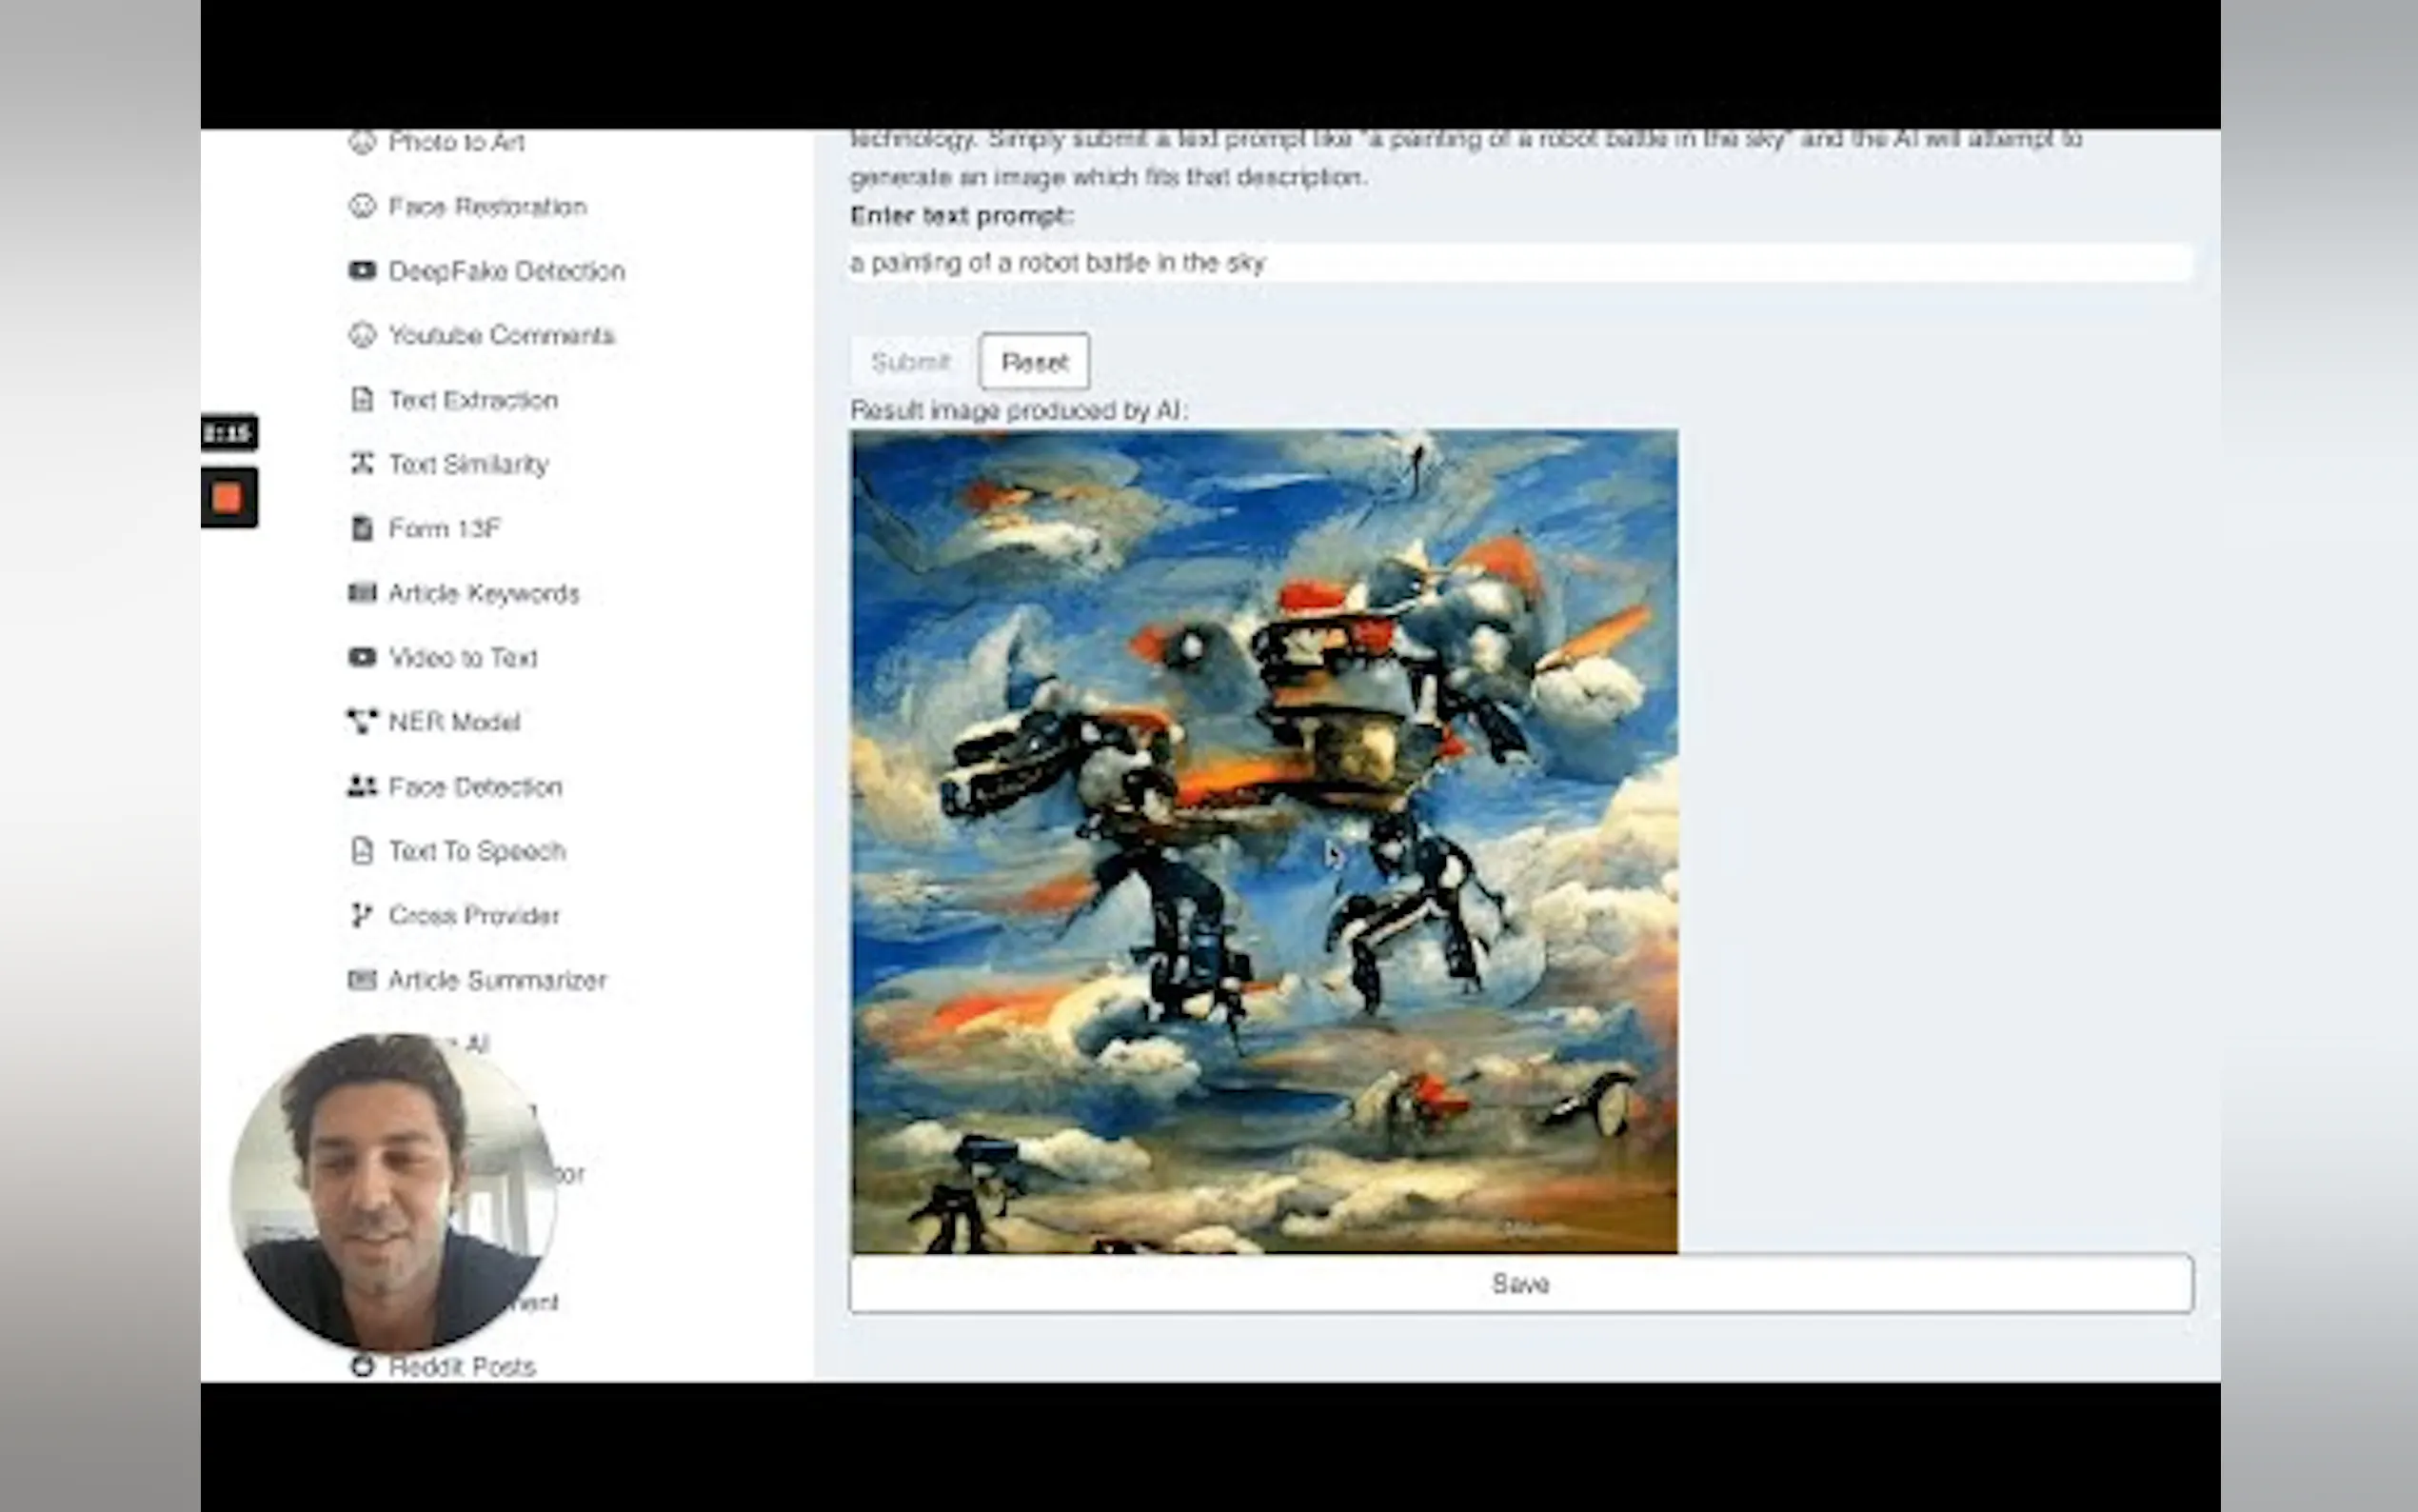Screen dimensions: 2418x1512
Task: Open Video to Text menu item
Action: click(462, 657)
